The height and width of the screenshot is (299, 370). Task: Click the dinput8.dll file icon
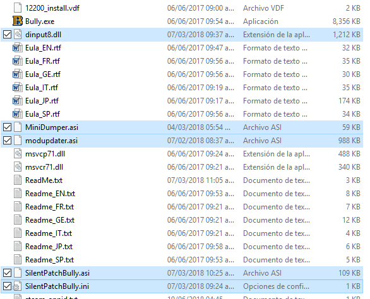pos(18,35)
